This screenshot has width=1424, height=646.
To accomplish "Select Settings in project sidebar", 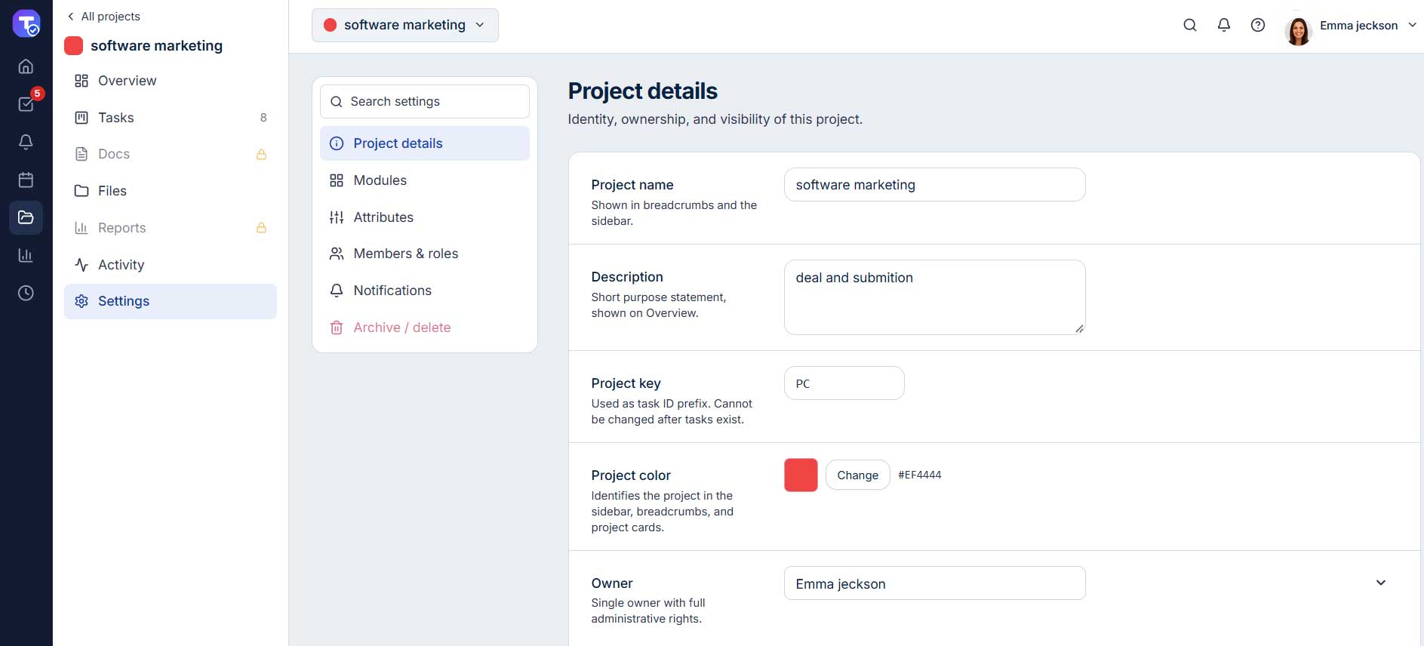I will (171, 301).
